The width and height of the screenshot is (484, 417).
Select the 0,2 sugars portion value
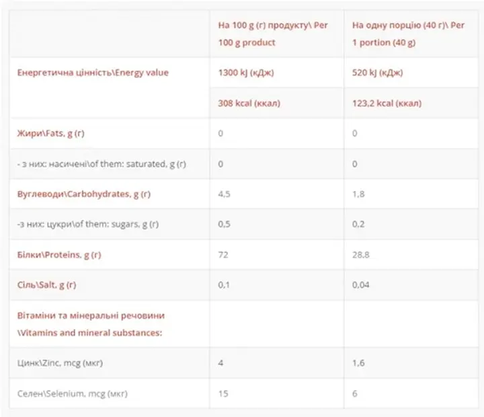click(358, 225)
